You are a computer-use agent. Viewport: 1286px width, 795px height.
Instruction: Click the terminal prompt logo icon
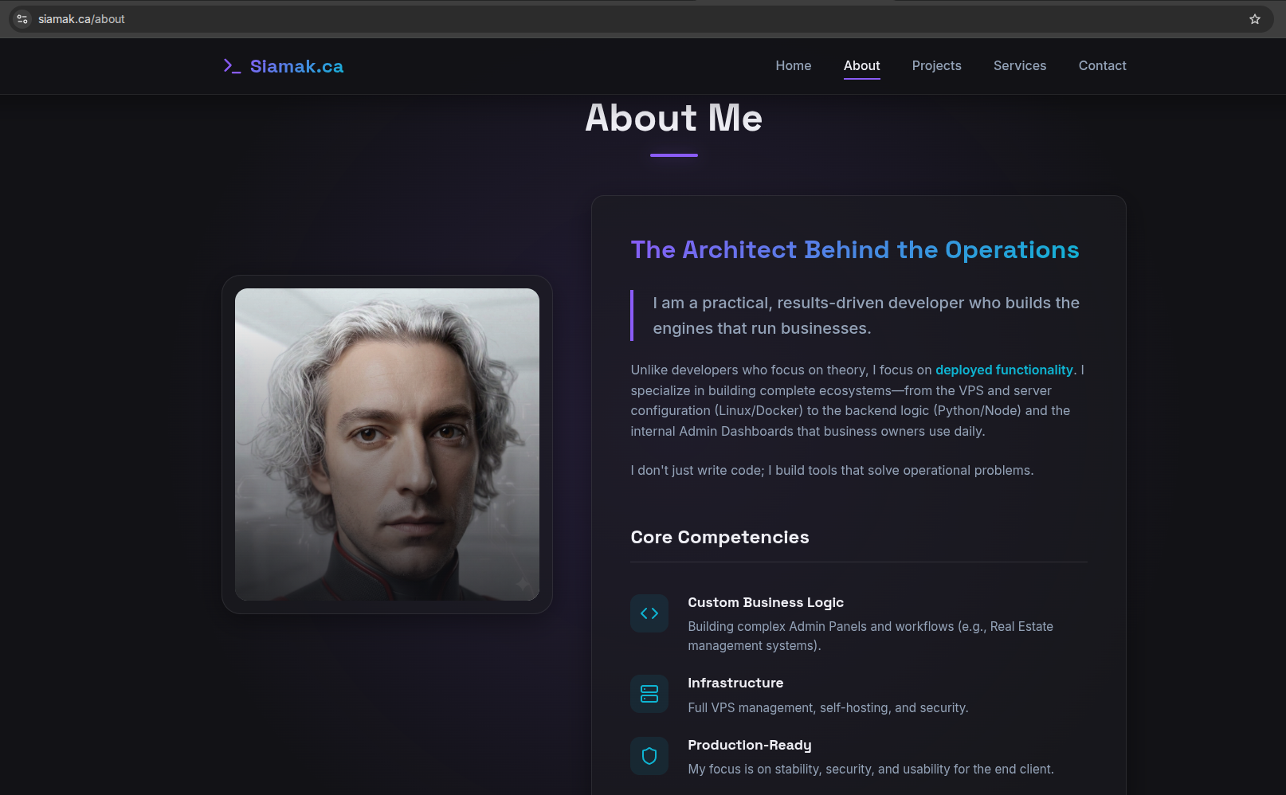coord(232,66)
